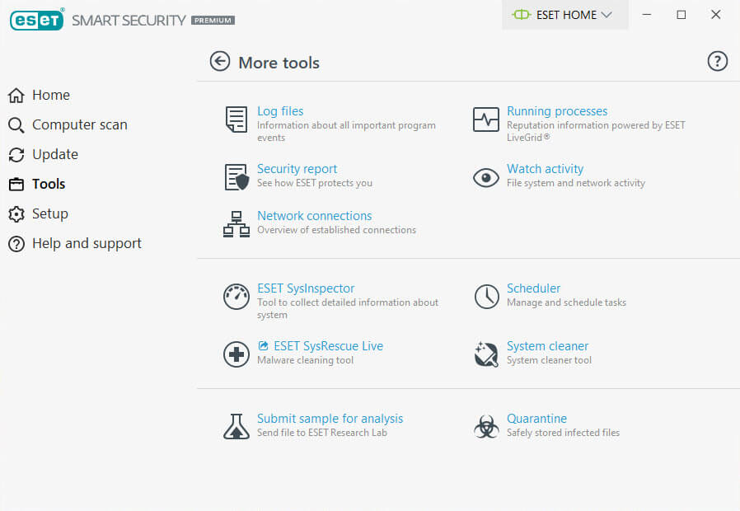Image resolution: width=740 pixels, height=511 pixels.
Task: Minimize the ESET window
Action: point(647,15)
